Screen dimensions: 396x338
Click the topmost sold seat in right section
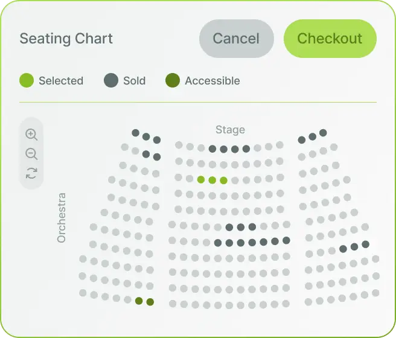tap(323, 133)
